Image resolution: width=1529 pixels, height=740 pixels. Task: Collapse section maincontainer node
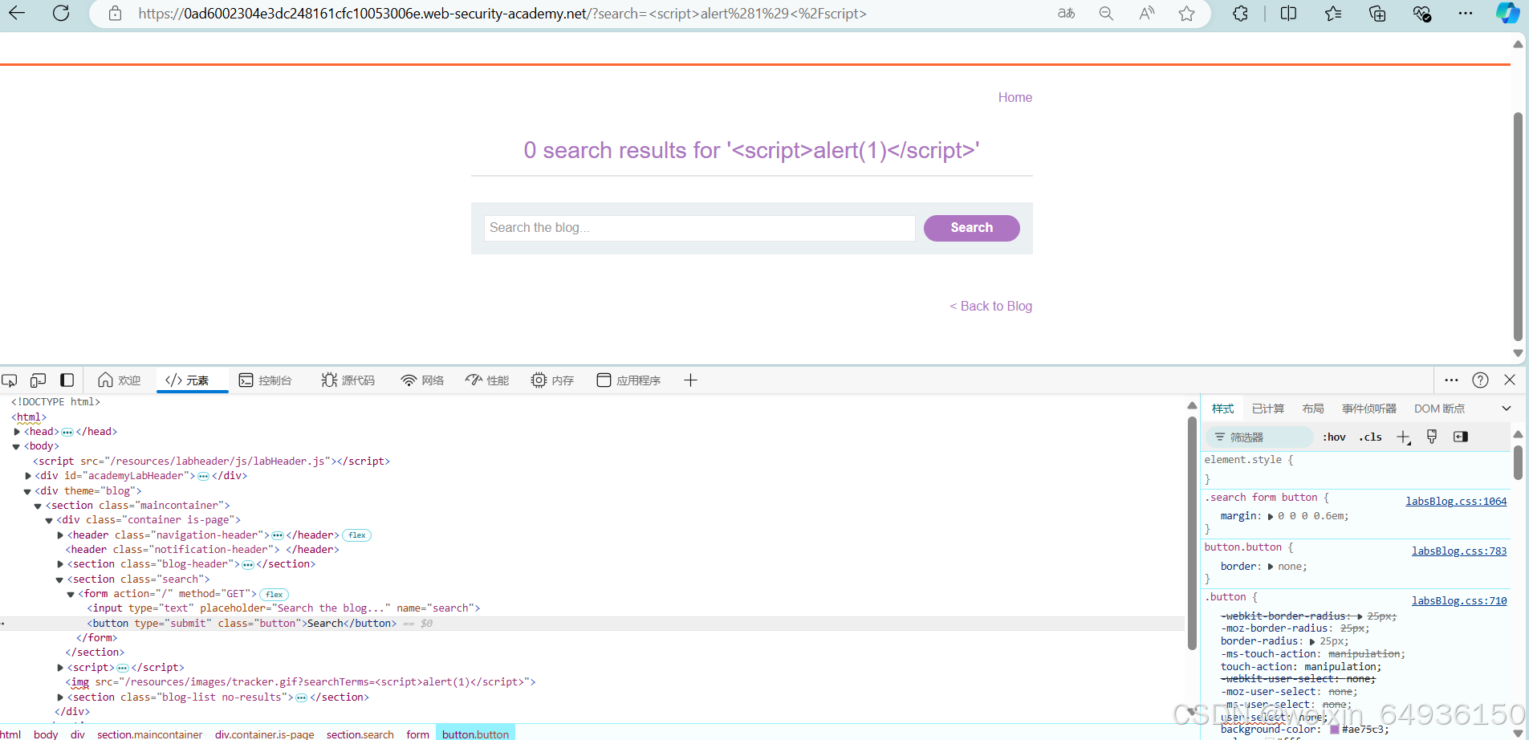click(x=38, y=506)
